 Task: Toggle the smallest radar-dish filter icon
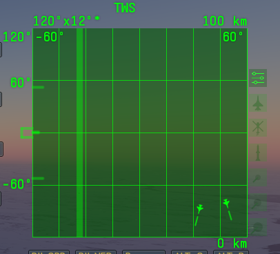258,177
